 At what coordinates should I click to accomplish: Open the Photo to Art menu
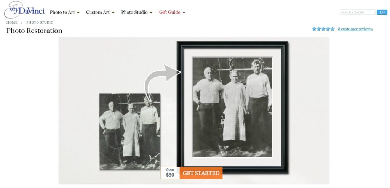[62, 13]
